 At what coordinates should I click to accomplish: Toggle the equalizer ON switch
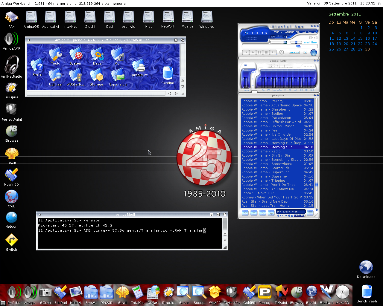(245, 65)
